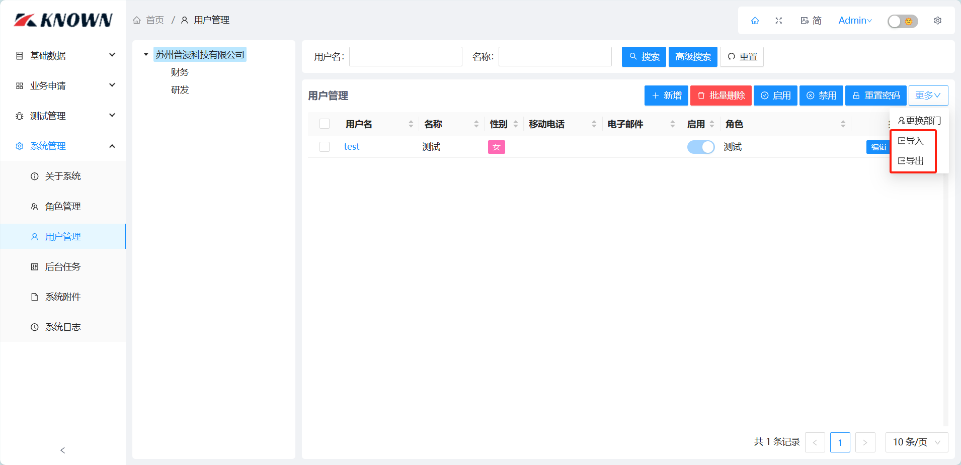Screen dimensions: 961x465
Task: Focus the 用户名 search field
Action: coord(406,57)
